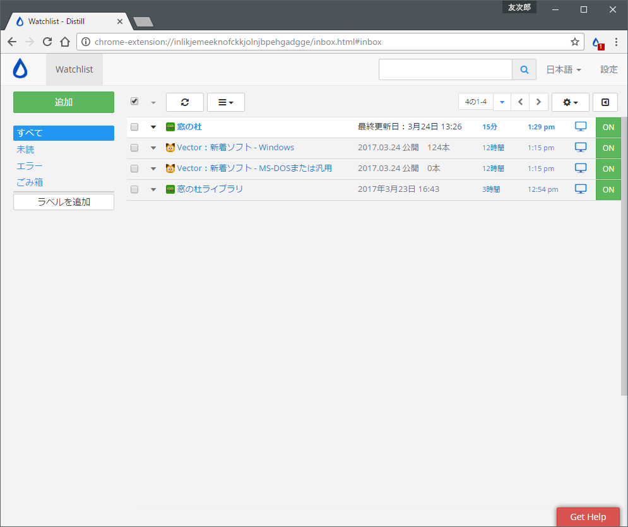Click the 窓の杜ライブラリ favicon icon
Viewport: 628px width, 527px height.
[170, 189]
